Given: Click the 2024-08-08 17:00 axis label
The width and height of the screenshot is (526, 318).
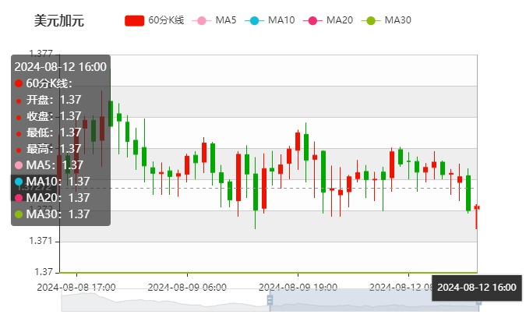Looking at the screenshot, I should (76, 288).
